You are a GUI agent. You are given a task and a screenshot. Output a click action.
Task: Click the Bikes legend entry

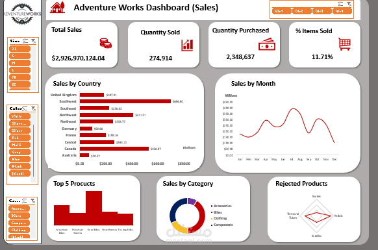(x=216, y=212)
